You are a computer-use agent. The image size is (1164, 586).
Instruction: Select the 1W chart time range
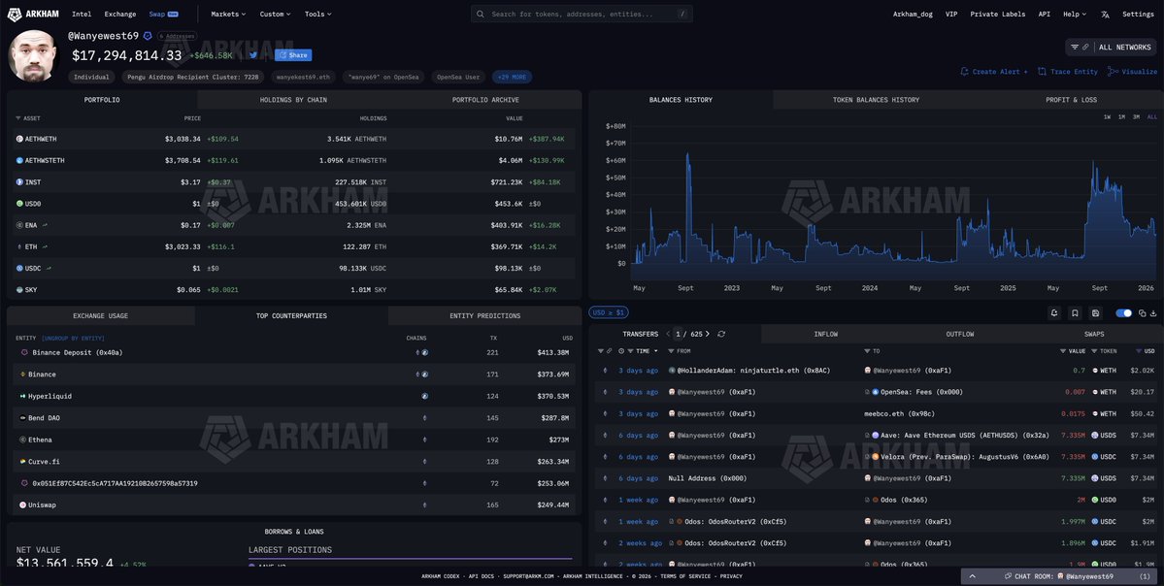pyautogui.click(x=1107, y=116)
